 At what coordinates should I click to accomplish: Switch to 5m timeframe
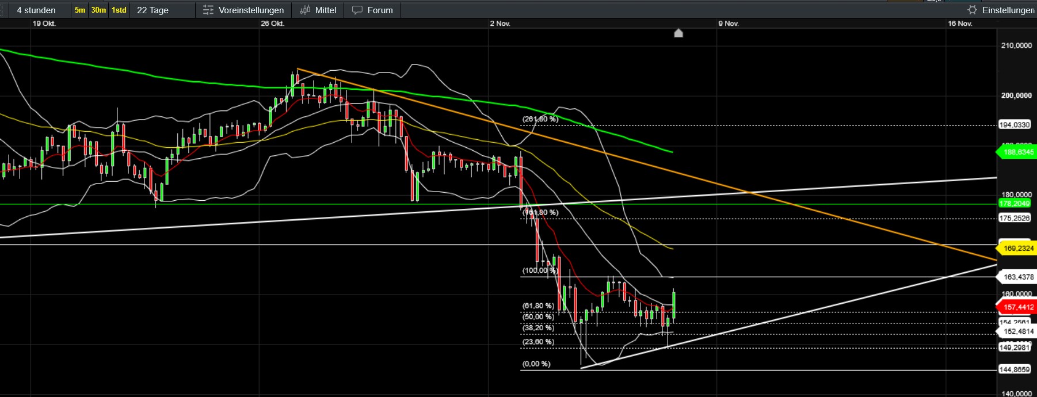pos(80,10)
